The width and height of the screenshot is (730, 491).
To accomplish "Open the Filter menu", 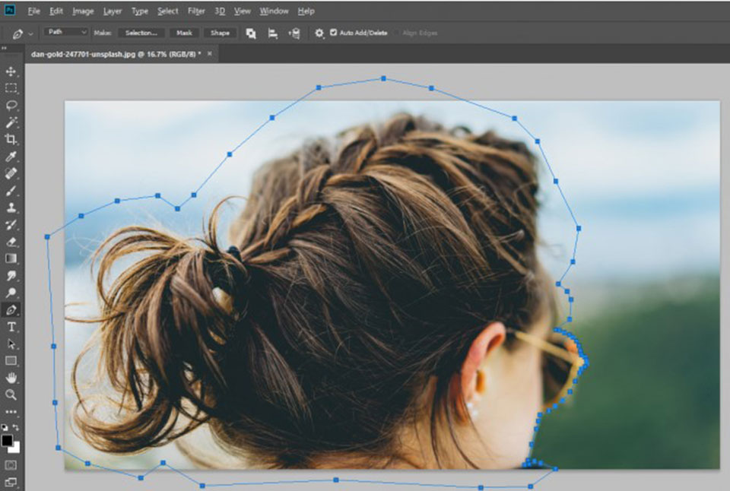I will coord(196,11).
